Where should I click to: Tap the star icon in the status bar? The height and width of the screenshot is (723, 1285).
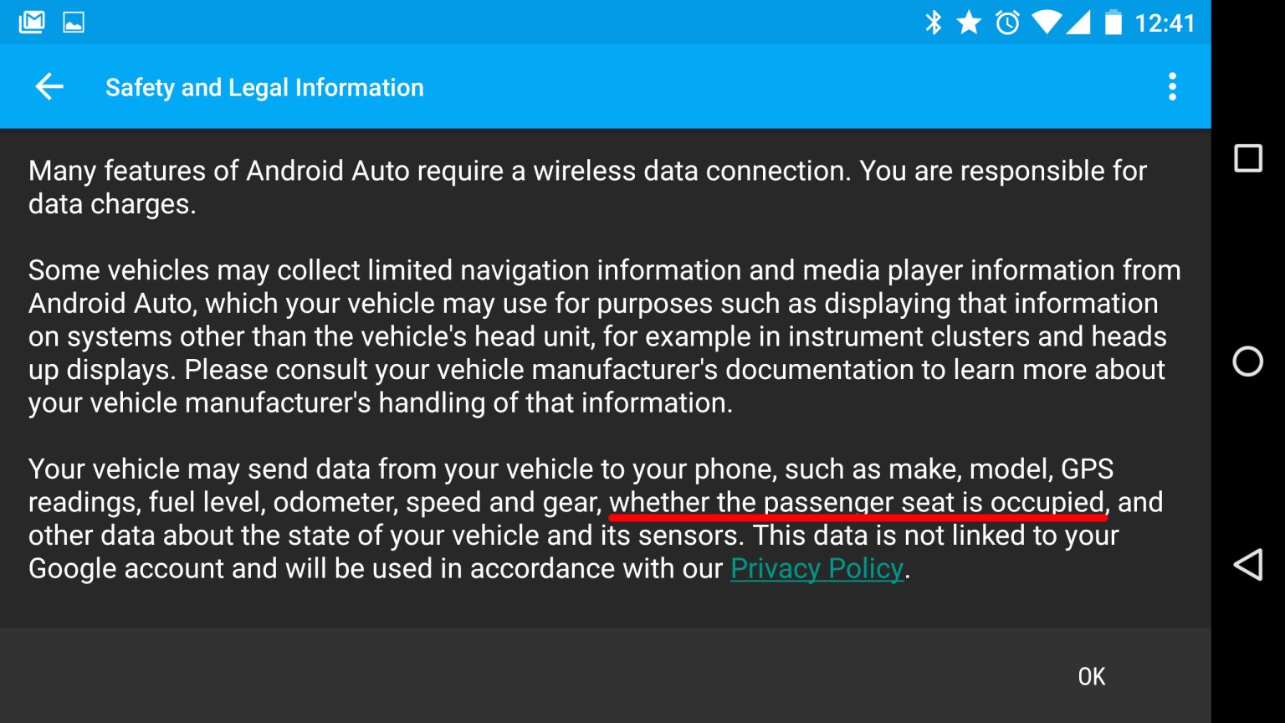point(969,21)
